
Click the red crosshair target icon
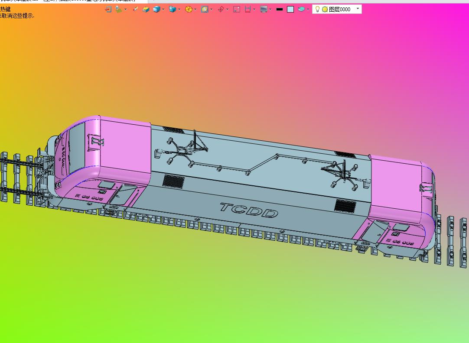tap(221, 9)
